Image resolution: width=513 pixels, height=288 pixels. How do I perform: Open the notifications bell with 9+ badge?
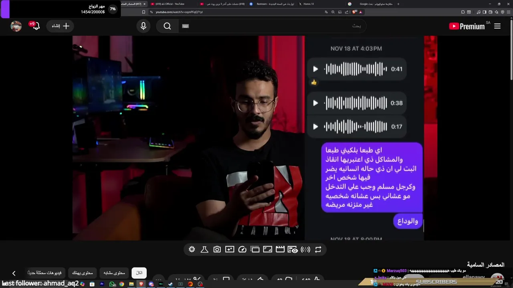tap(35, 26)
